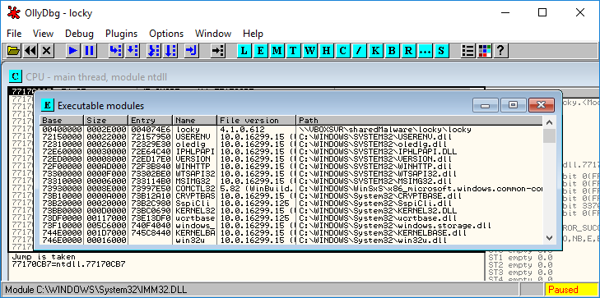Select the ucrtbase module row
This screenshot has height=298, width=600.
pos(291,218)
